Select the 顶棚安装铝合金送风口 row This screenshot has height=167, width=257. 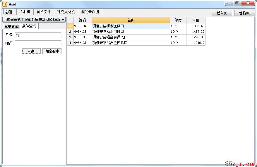(x=131, y=37)
